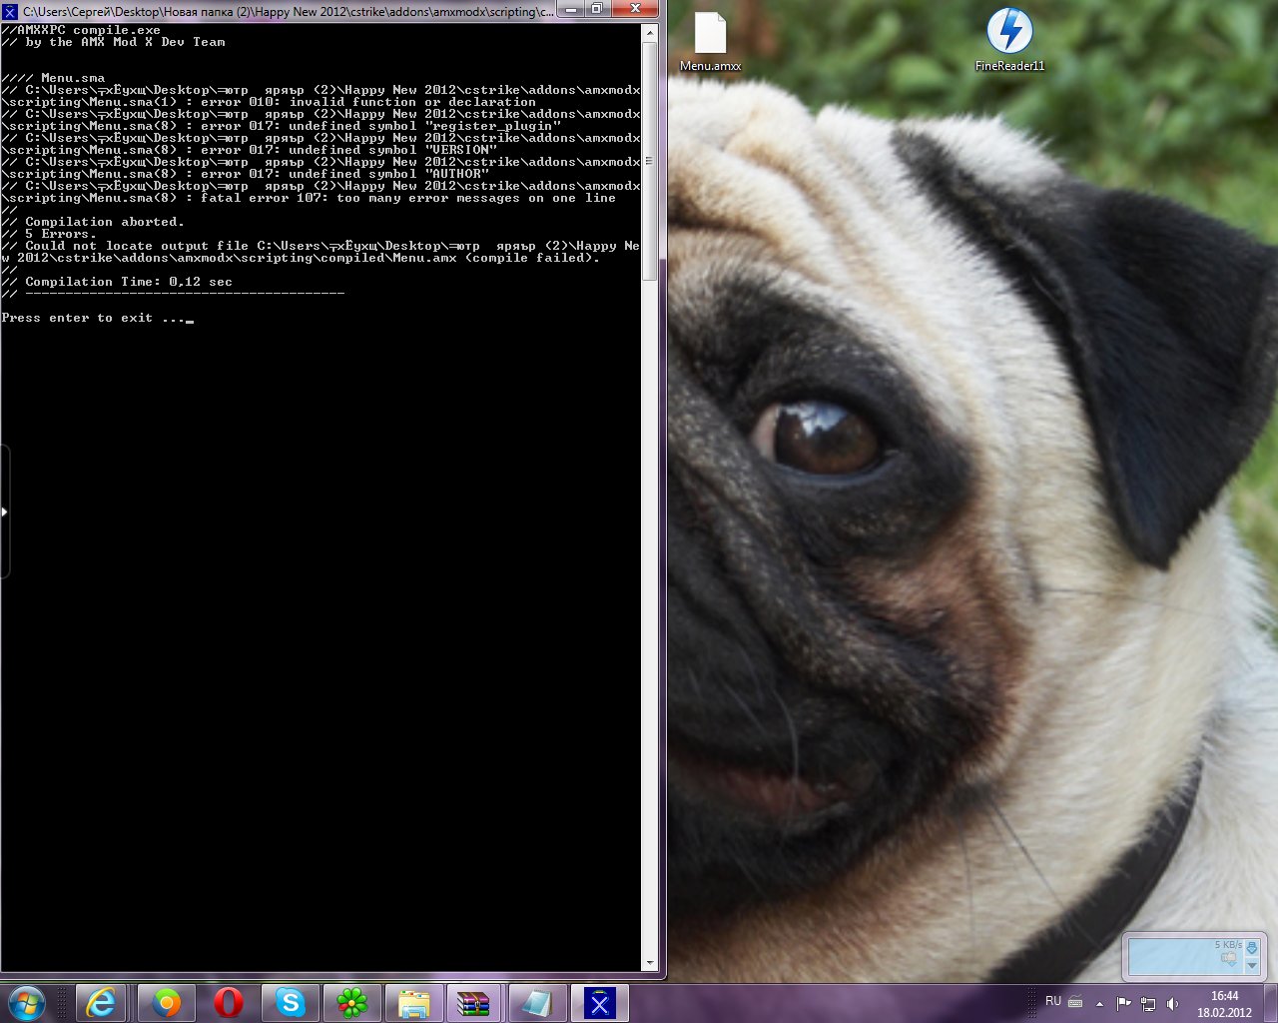Click the 5 KB/s speed widget panel
Image resolution: width=1278 pixels, height=1023 pixels.
1185,956
